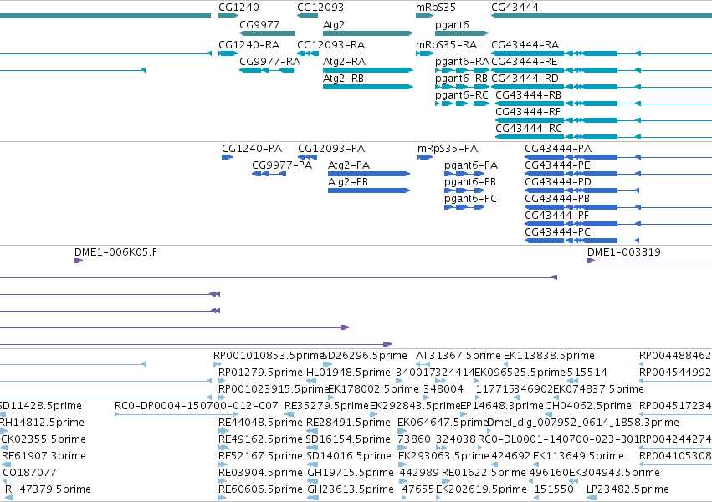This screenshot has width=712, height=502.
Task: Select the Atg2-RB transcript label
Action: tap(343, 78)
